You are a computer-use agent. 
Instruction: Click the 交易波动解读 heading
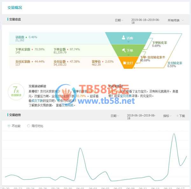[37, 86]
